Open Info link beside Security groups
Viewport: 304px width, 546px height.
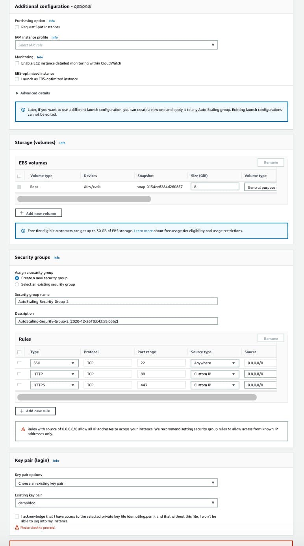57,258
